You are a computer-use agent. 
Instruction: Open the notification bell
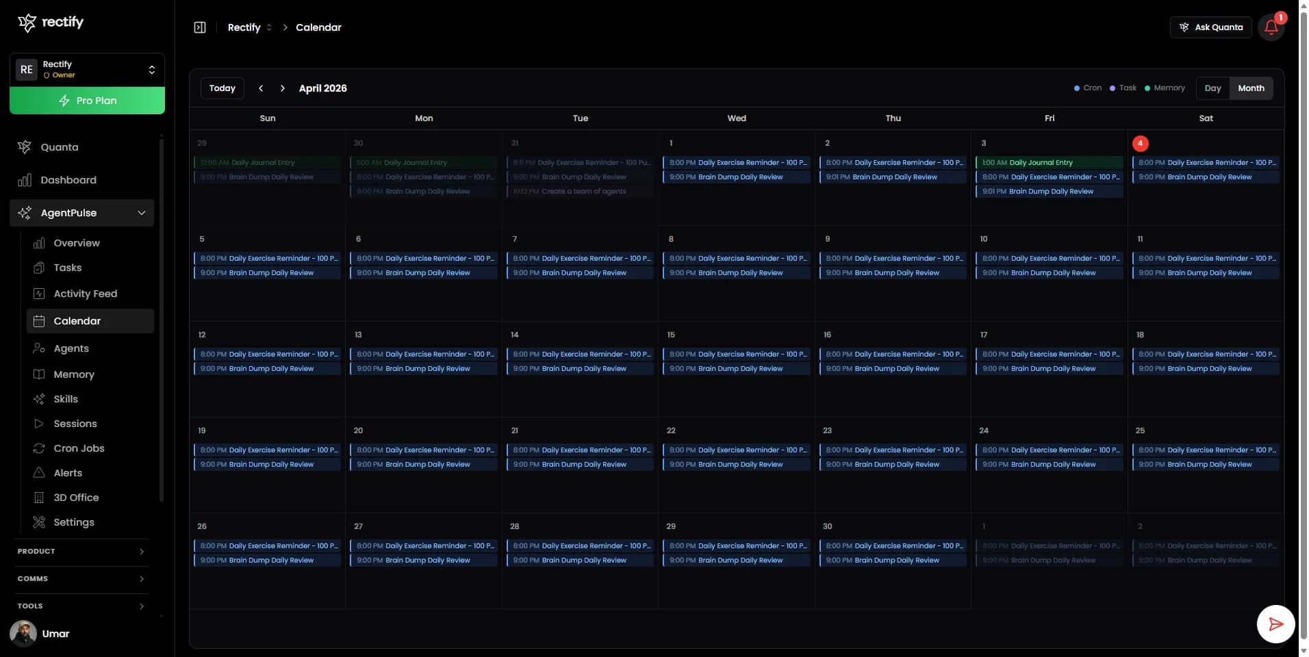click(x=1271, y=27)
